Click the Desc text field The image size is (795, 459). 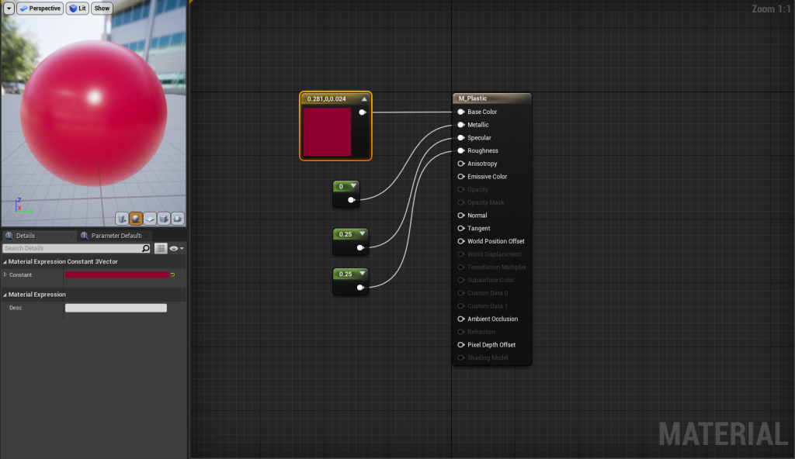(x=116, y=308)
